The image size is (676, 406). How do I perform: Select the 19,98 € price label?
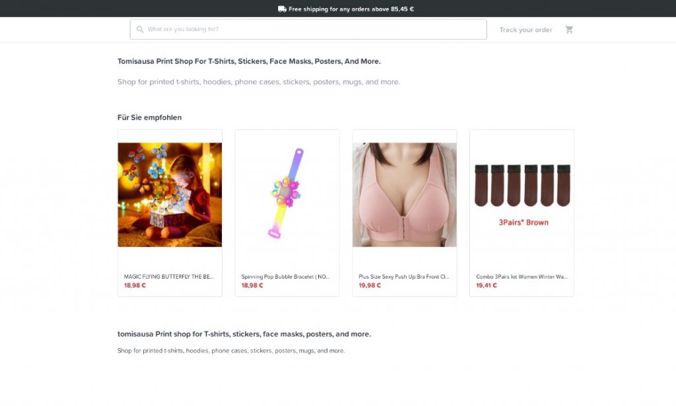coord(370,286)
